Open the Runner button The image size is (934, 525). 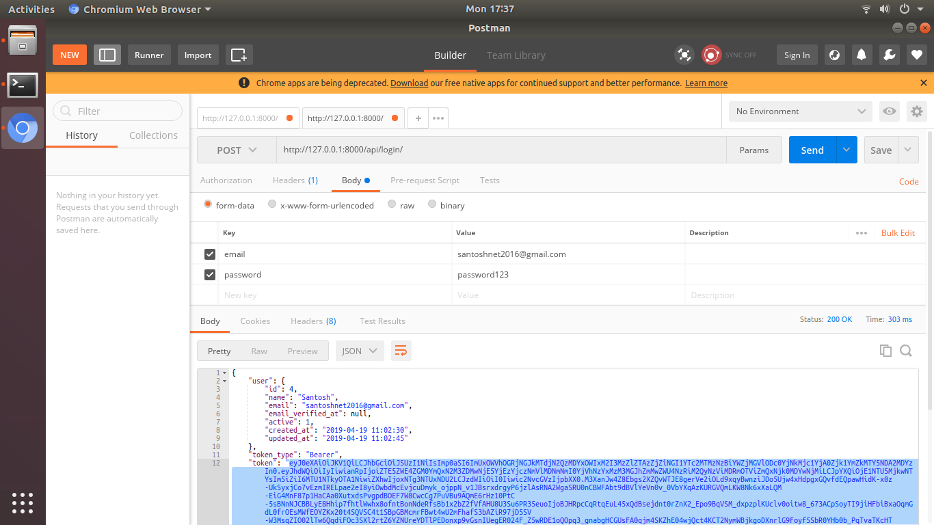point(149,55)
